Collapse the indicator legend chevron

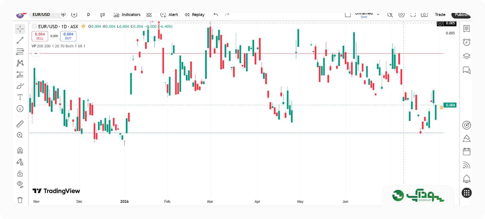[x=36, y=54]
